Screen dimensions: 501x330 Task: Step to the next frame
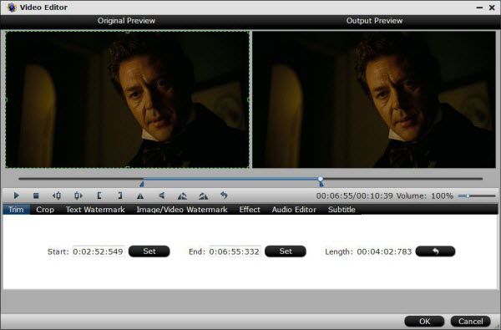(78, 195)
